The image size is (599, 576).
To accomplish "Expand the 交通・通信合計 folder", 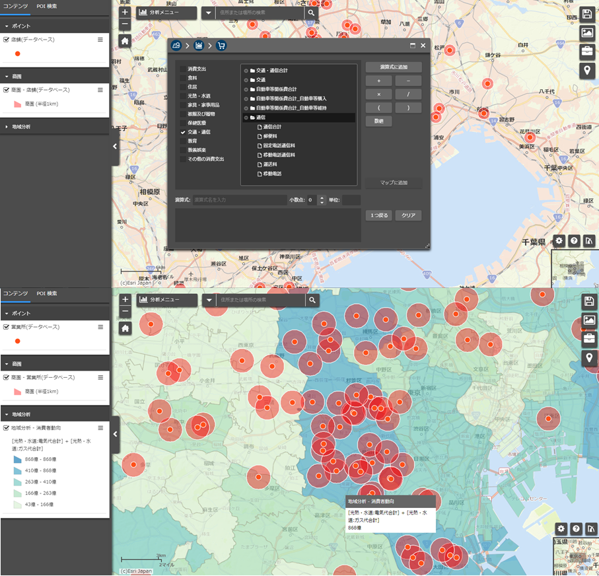I will click(246, 71).
